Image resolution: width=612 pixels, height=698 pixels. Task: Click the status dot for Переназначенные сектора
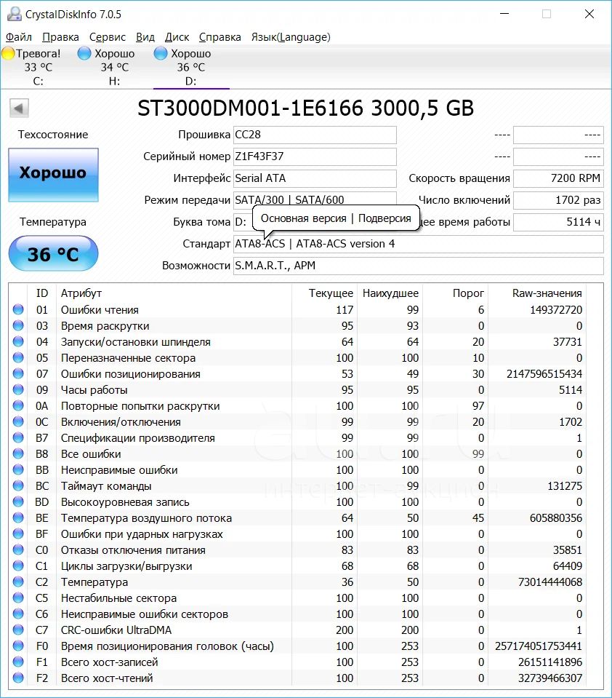point(18,357)
